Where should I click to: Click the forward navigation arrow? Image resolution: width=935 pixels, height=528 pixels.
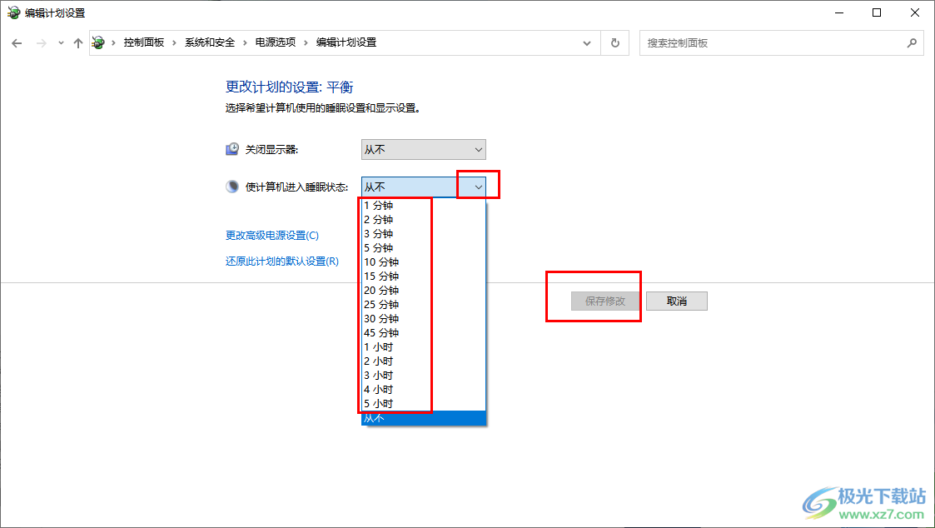(41, 43)
